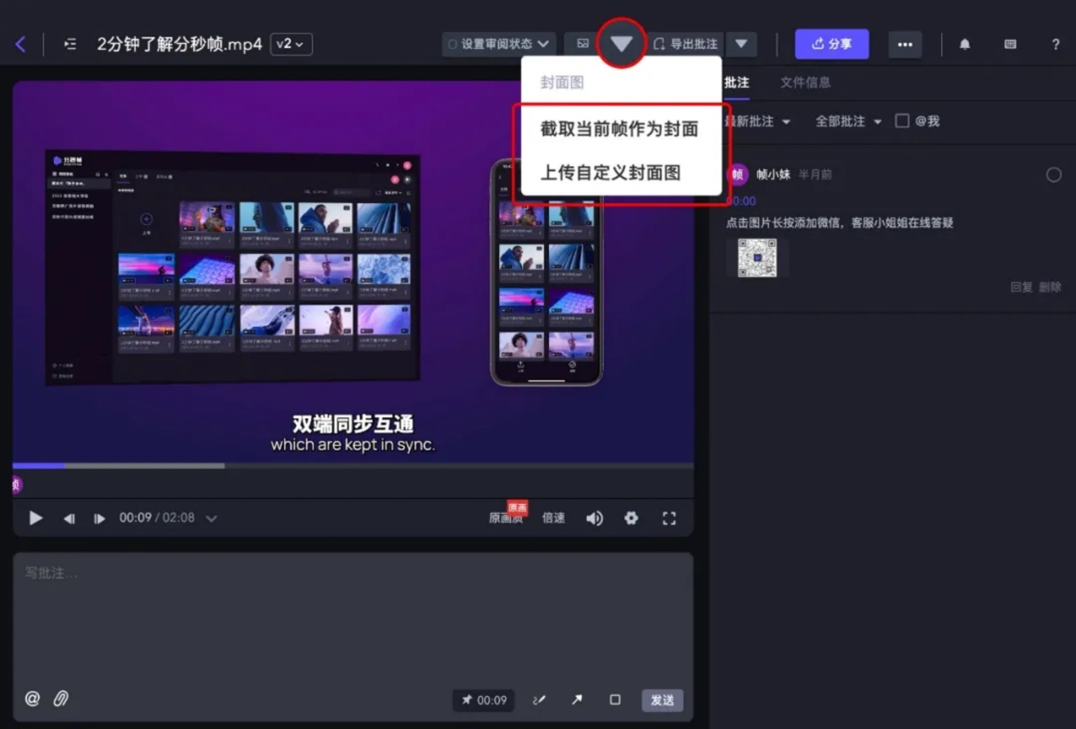This screenshot has height=729, width=1076.
Task: Toggle the @我 checkbox
Action: click(902, 121)
